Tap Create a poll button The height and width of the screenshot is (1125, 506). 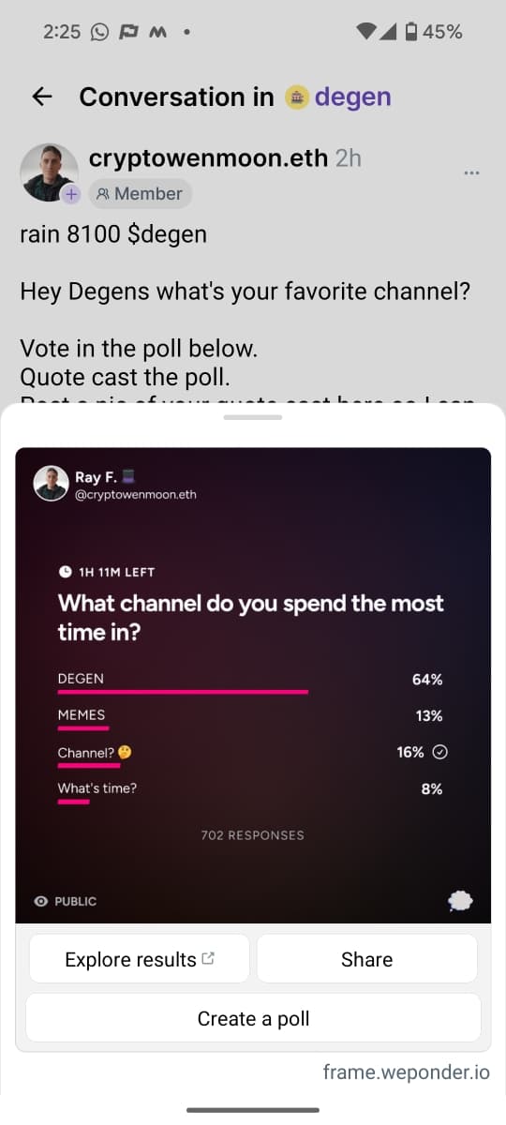coord(253,1018)
